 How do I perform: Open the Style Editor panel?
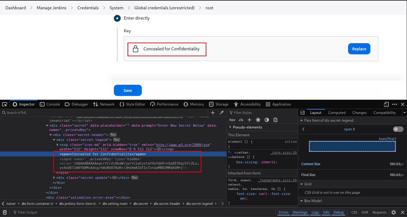132,104
